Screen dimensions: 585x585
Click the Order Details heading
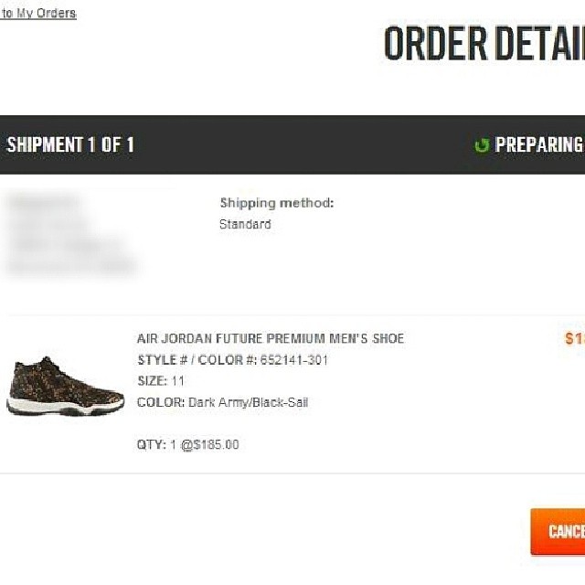[484, 44]
